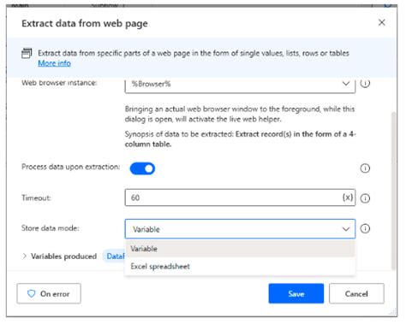This screenshot has height=324, width=406.
Task: Show info for Timeout
Action: 365,198
